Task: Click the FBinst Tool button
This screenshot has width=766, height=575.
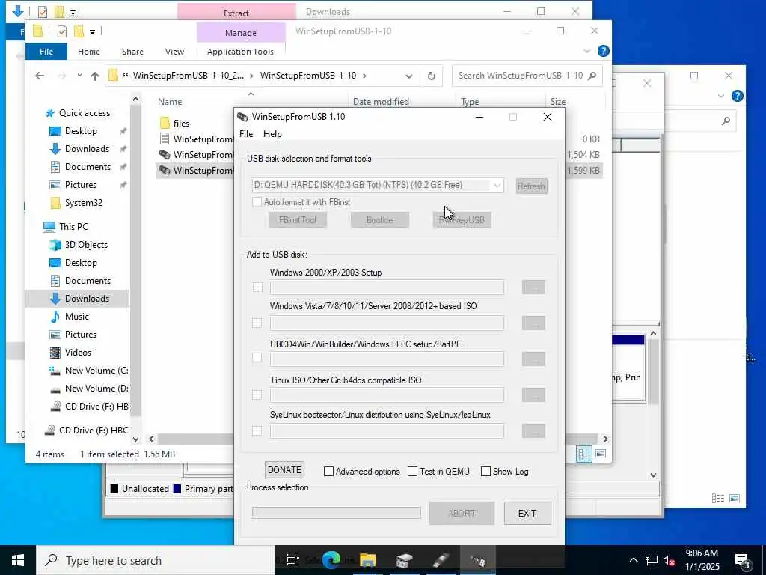Action: click(298, 220)
